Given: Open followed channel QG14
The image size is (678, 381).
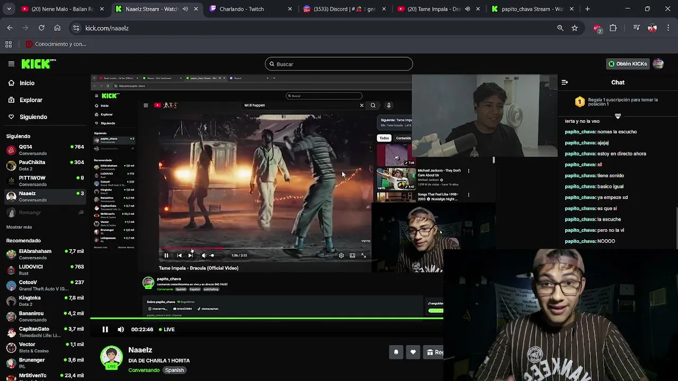Looking at the screenshot, I should (x=45, y=150).
